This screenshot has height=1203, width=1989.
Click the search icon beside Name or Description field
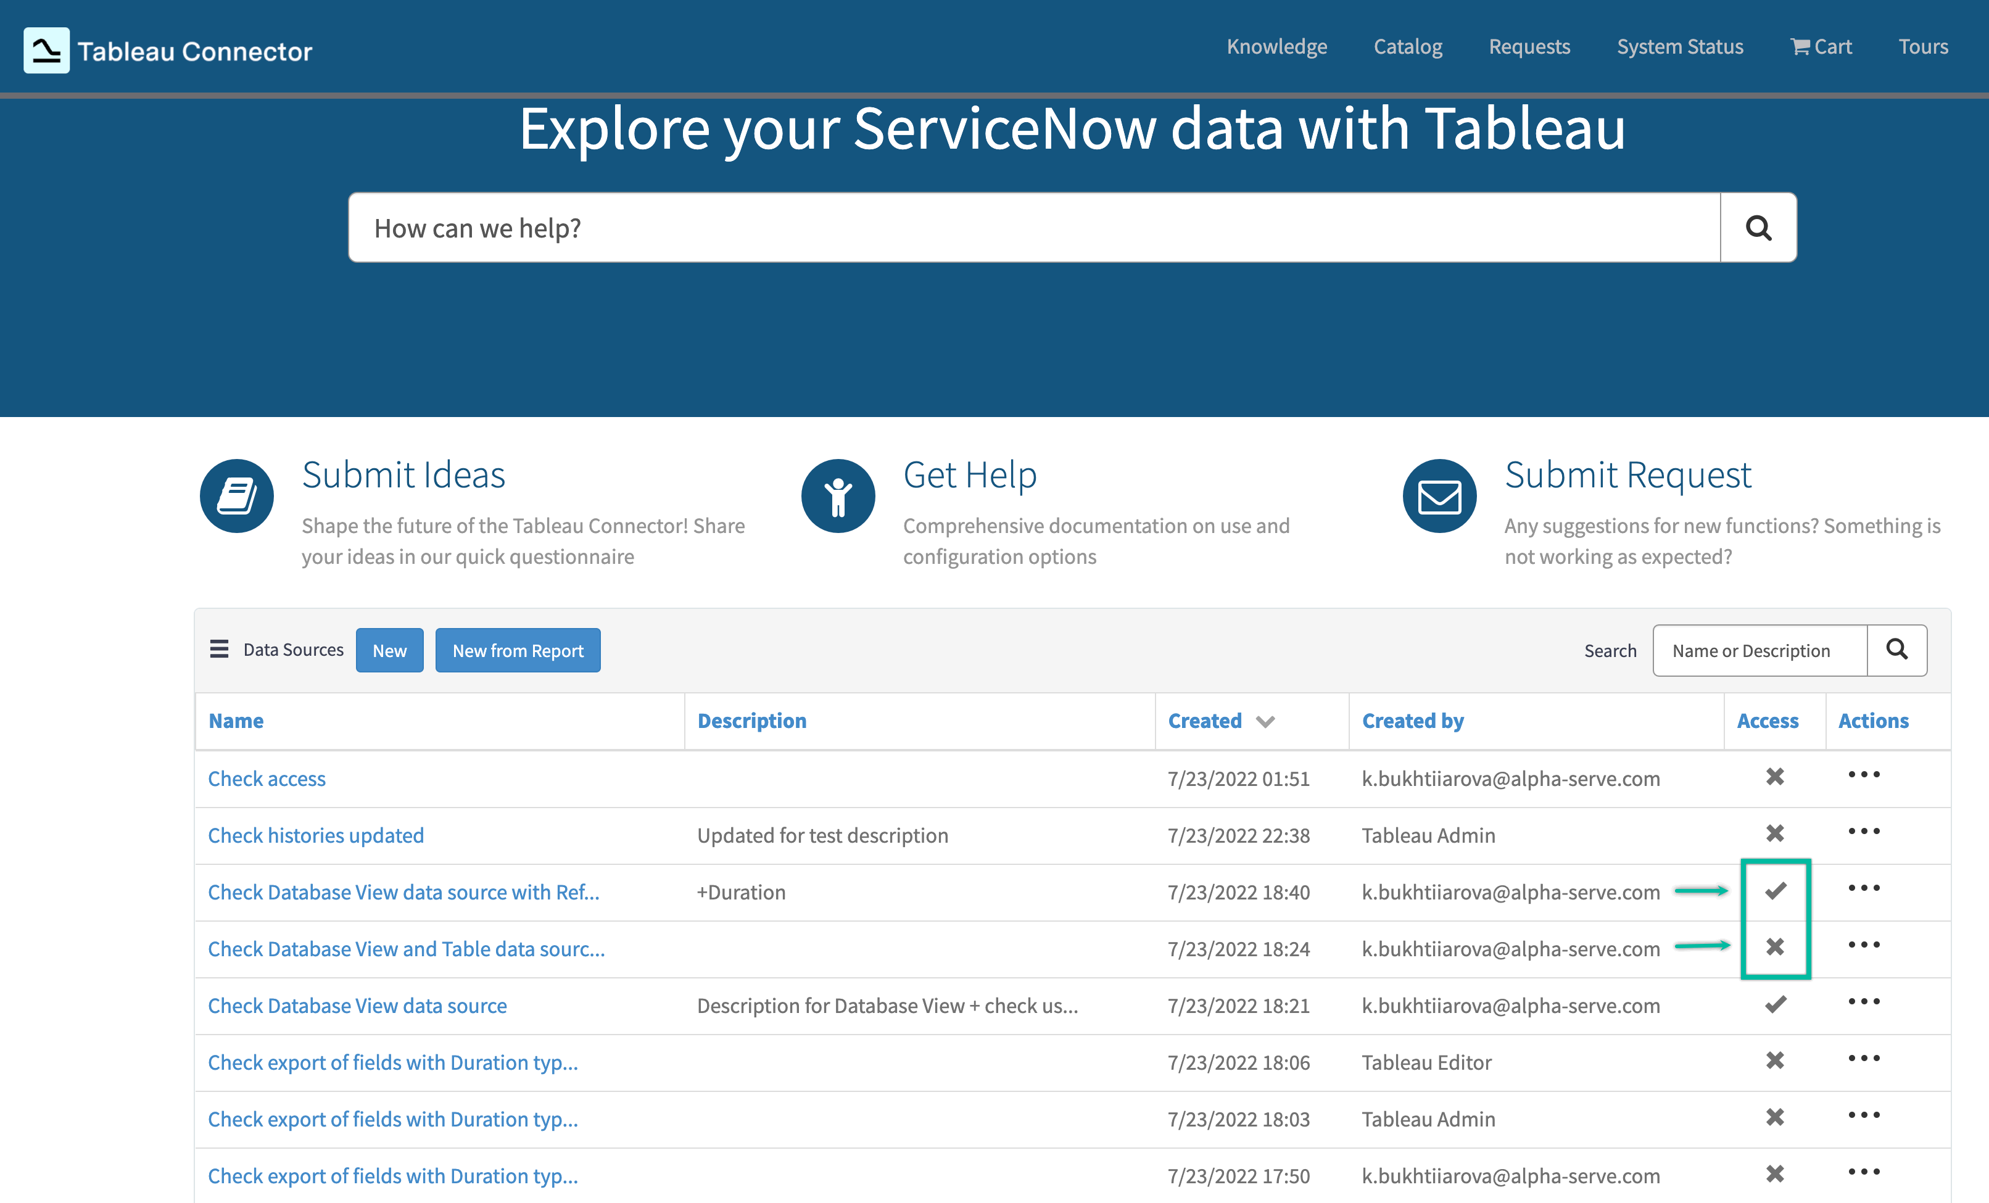tap(1897, 650)
